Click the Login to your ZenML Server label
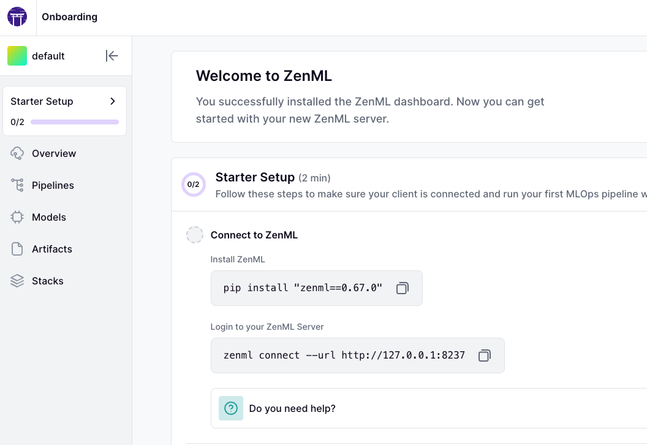 (x=267, y=327)
